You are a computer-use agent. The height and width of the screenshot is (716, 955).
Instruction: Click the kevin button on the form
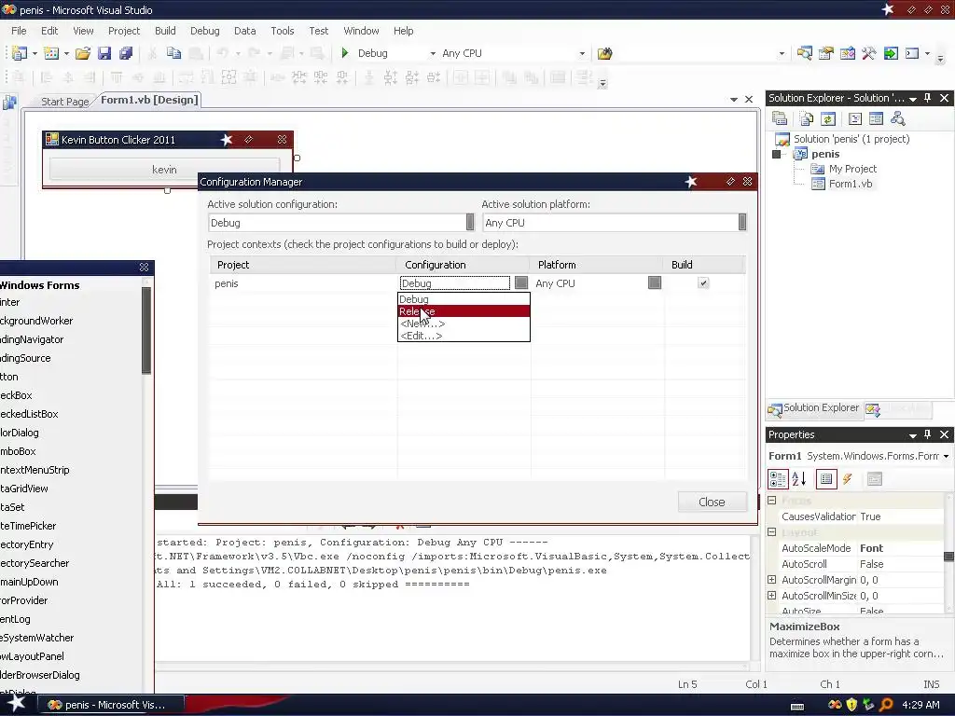click(164, 170)
